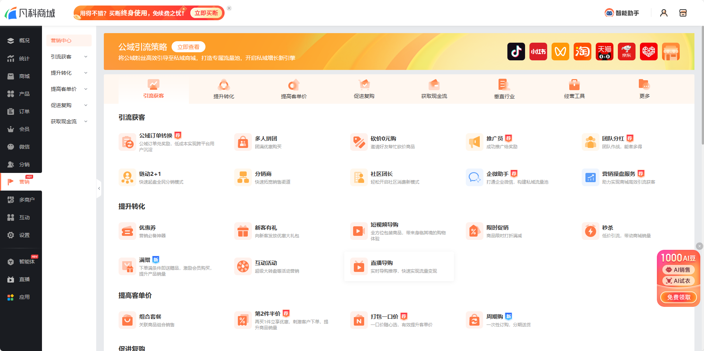Switch to the 引流获客 tab
The height and width of the screenshot is (351, 704).
154,89
